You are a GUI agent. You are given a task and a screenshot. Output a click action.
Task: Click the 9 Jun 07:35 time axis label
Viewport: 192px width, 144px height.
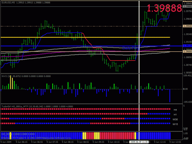pyautogui.click(x=52, y=142)
